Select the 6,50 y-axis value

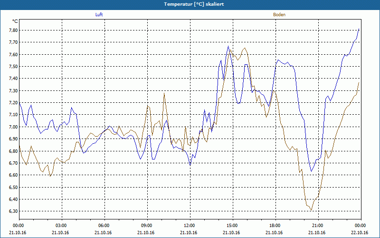coord(13,187)
